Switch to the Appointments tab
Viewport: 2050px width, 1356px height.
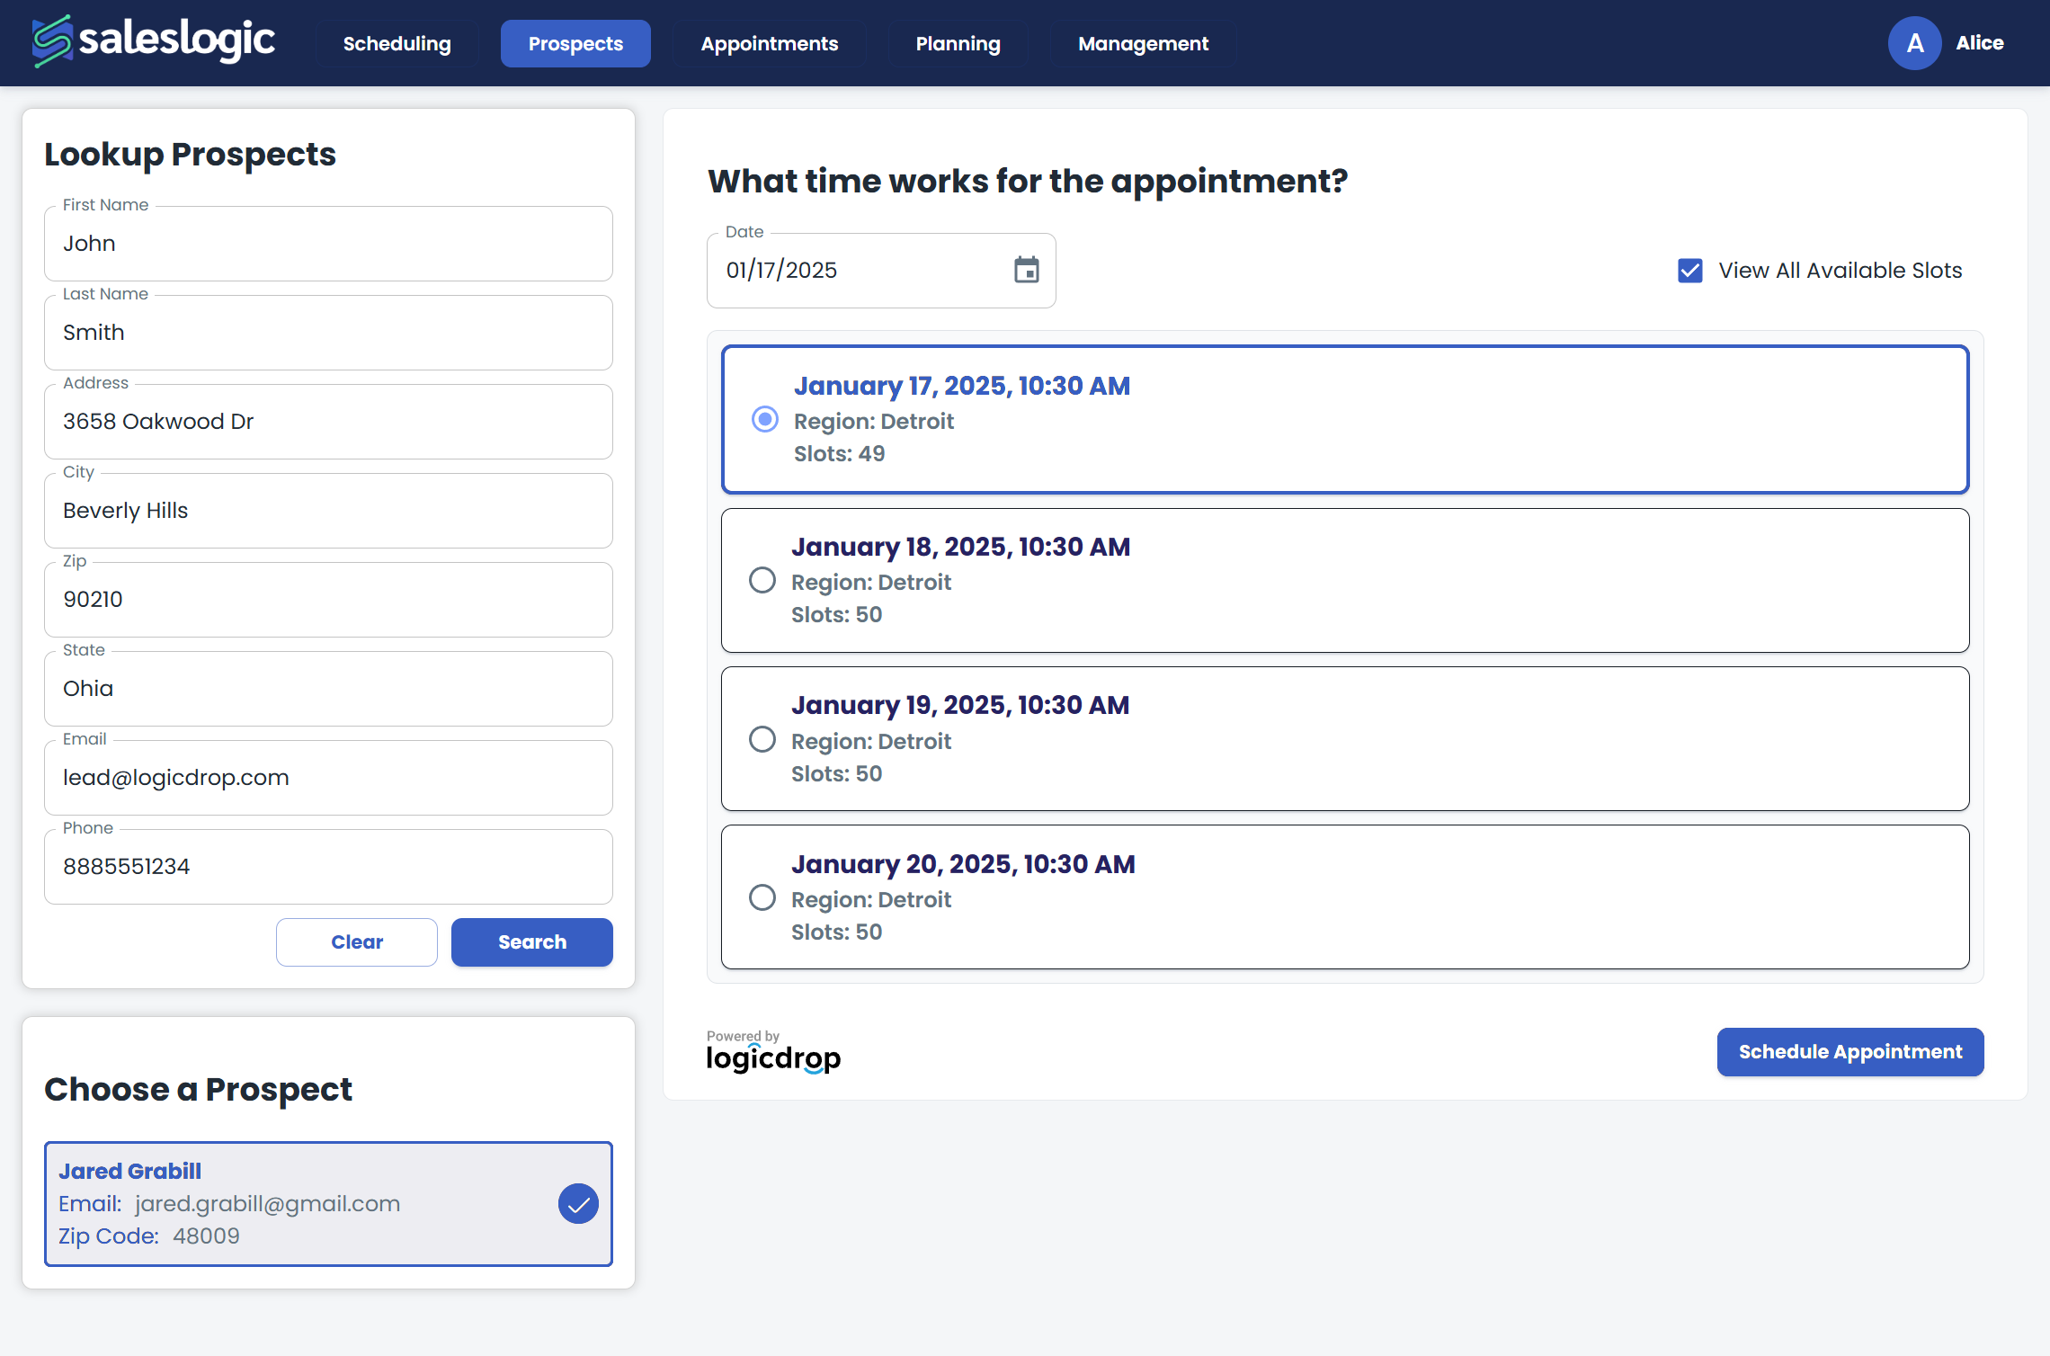[x=769, y=43]
